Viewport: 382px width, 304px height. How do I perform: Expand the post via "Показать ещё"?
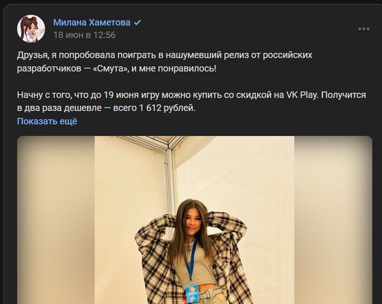click(x=47, y=121)
